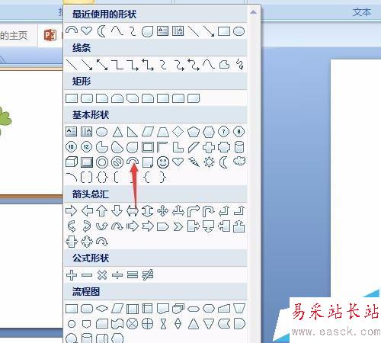Select the bent-up arrow shape
Screen dimensions: 381x343
pyautogui.click(x=239, y=210)
